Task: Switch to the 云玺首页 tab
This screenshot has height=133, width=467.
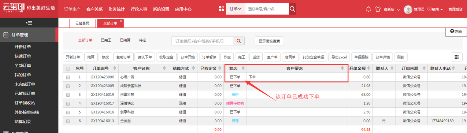Action: coord(82,23)
